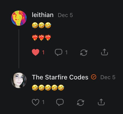Unlike leithian's comment via red heart
123x114 pixels.
[x=35, y=52]
